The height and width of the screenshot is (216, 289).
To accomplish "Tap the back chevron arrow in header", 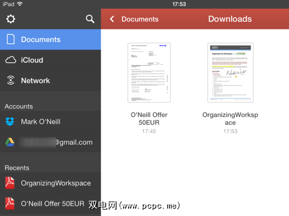I will pos(112,19).
